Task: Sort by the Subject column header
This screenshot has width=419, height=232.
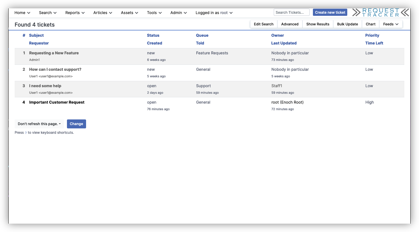Action: point(36,35)
